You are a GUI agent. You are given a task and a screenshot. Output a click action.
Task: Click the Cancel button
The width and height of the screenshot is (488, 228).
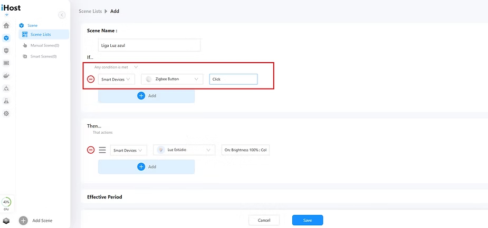coord(264,220)
